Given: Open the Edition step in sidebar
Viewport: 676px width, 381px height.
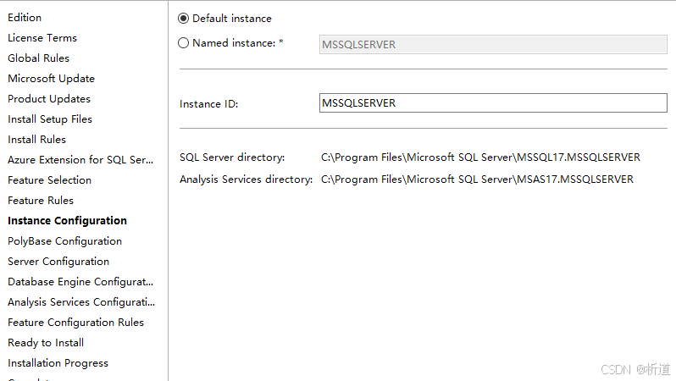Looking at the screenshot, I should (25, 18).
